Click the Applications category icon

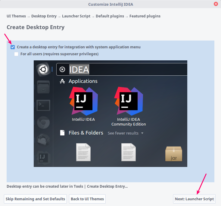pos(62,81)
